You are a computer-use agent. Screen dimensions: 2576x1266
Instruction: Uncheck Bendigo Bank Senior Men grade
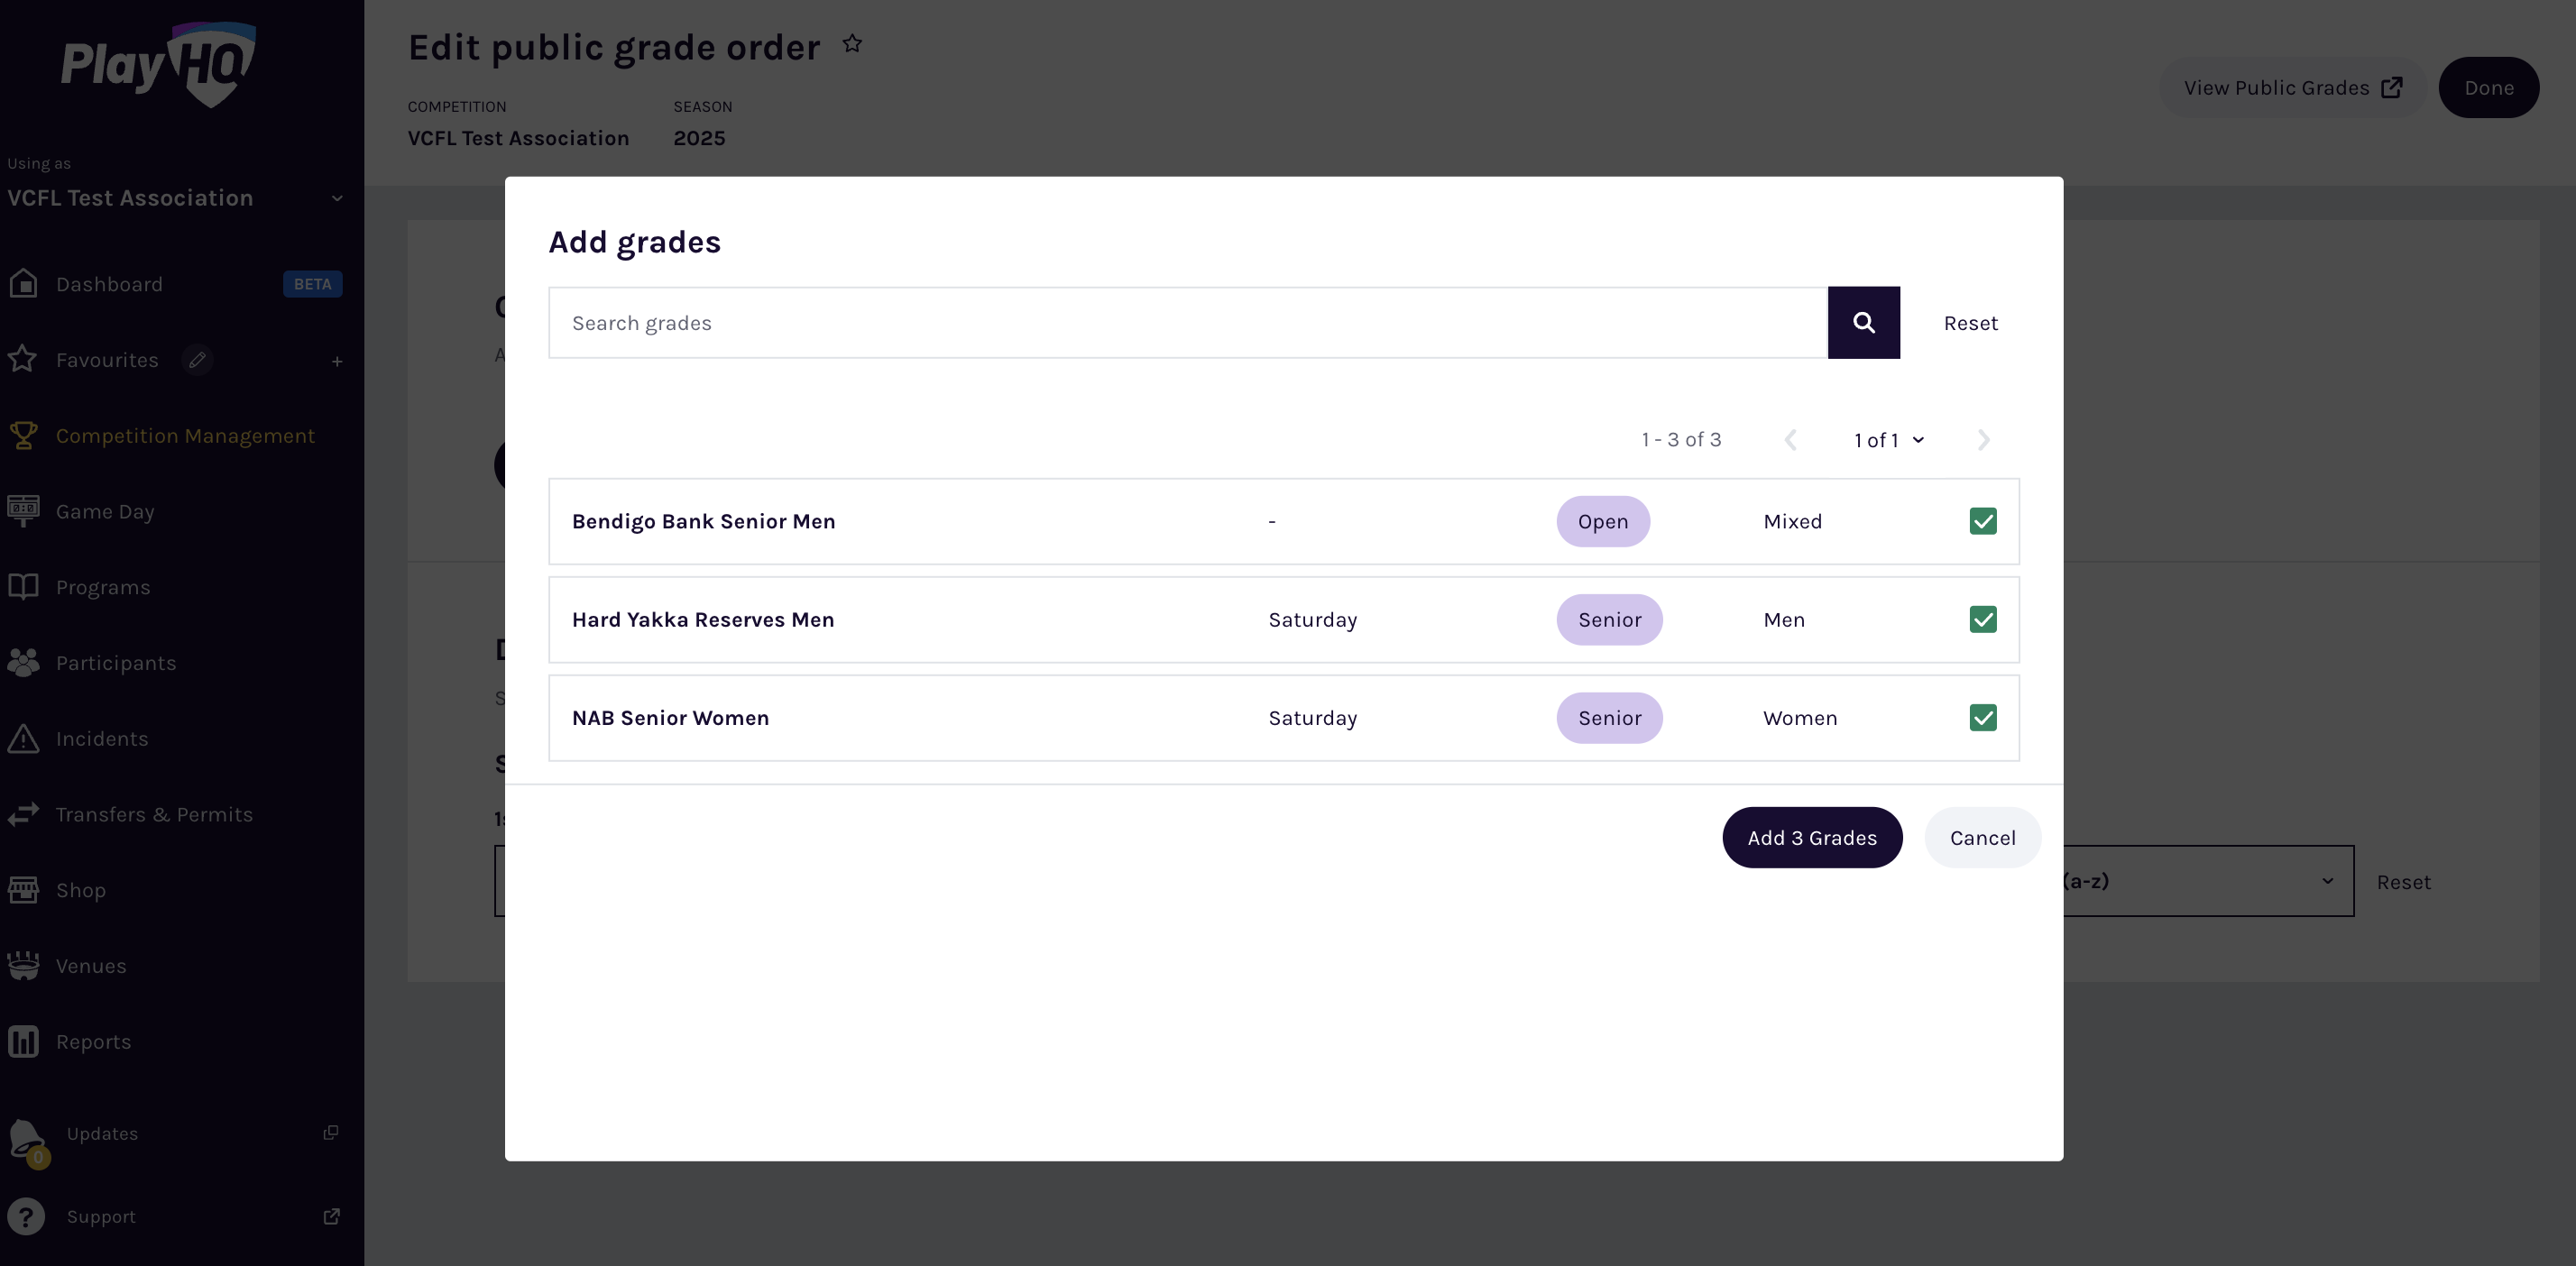(1982, 521)
